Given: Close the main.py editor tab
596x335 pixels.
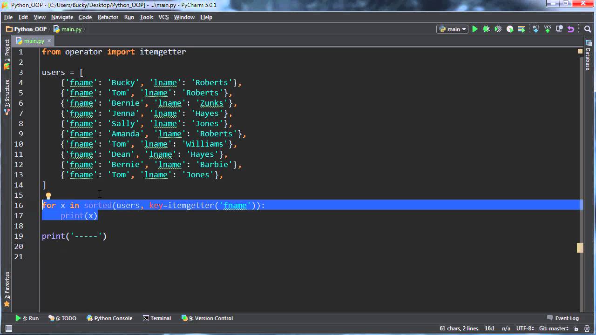Looking at the screenshot, I should tap(49, 41).
